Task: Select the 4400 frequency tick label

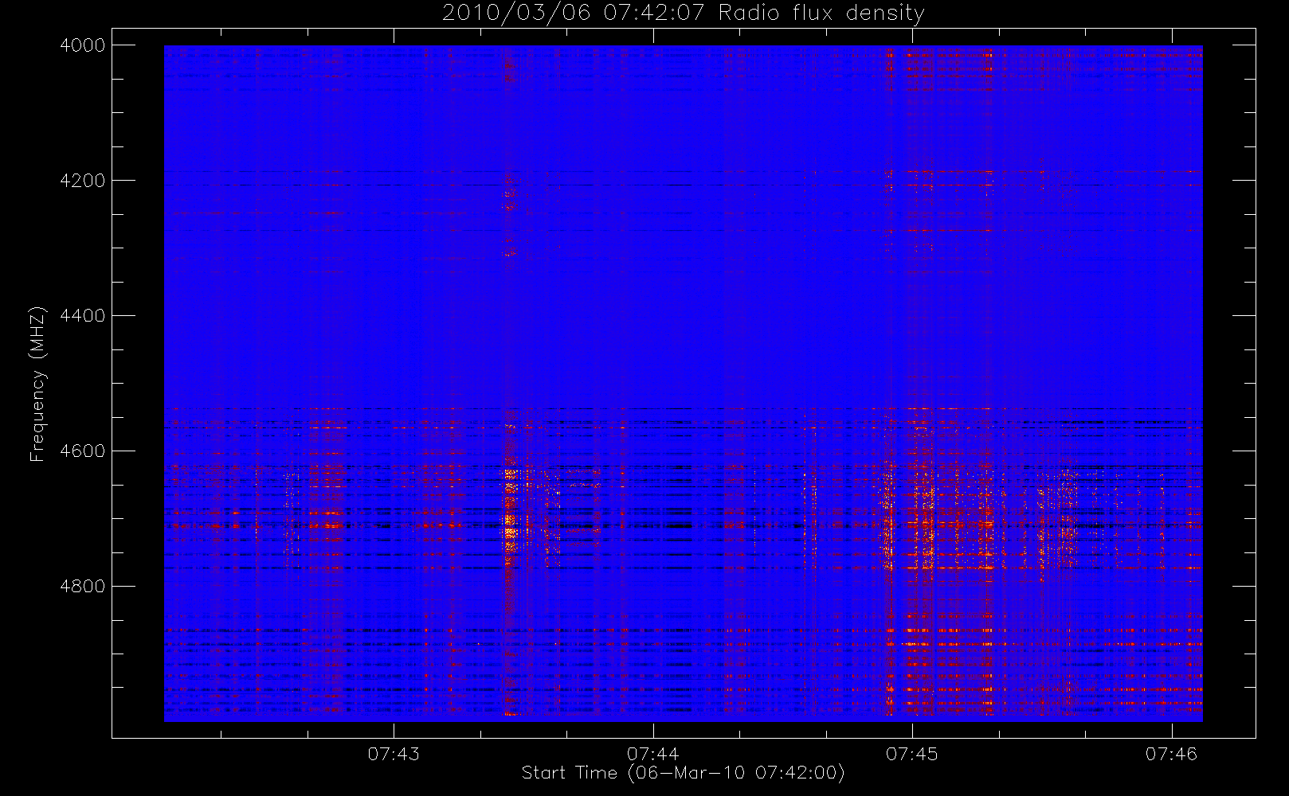Action: click(83, 316)
